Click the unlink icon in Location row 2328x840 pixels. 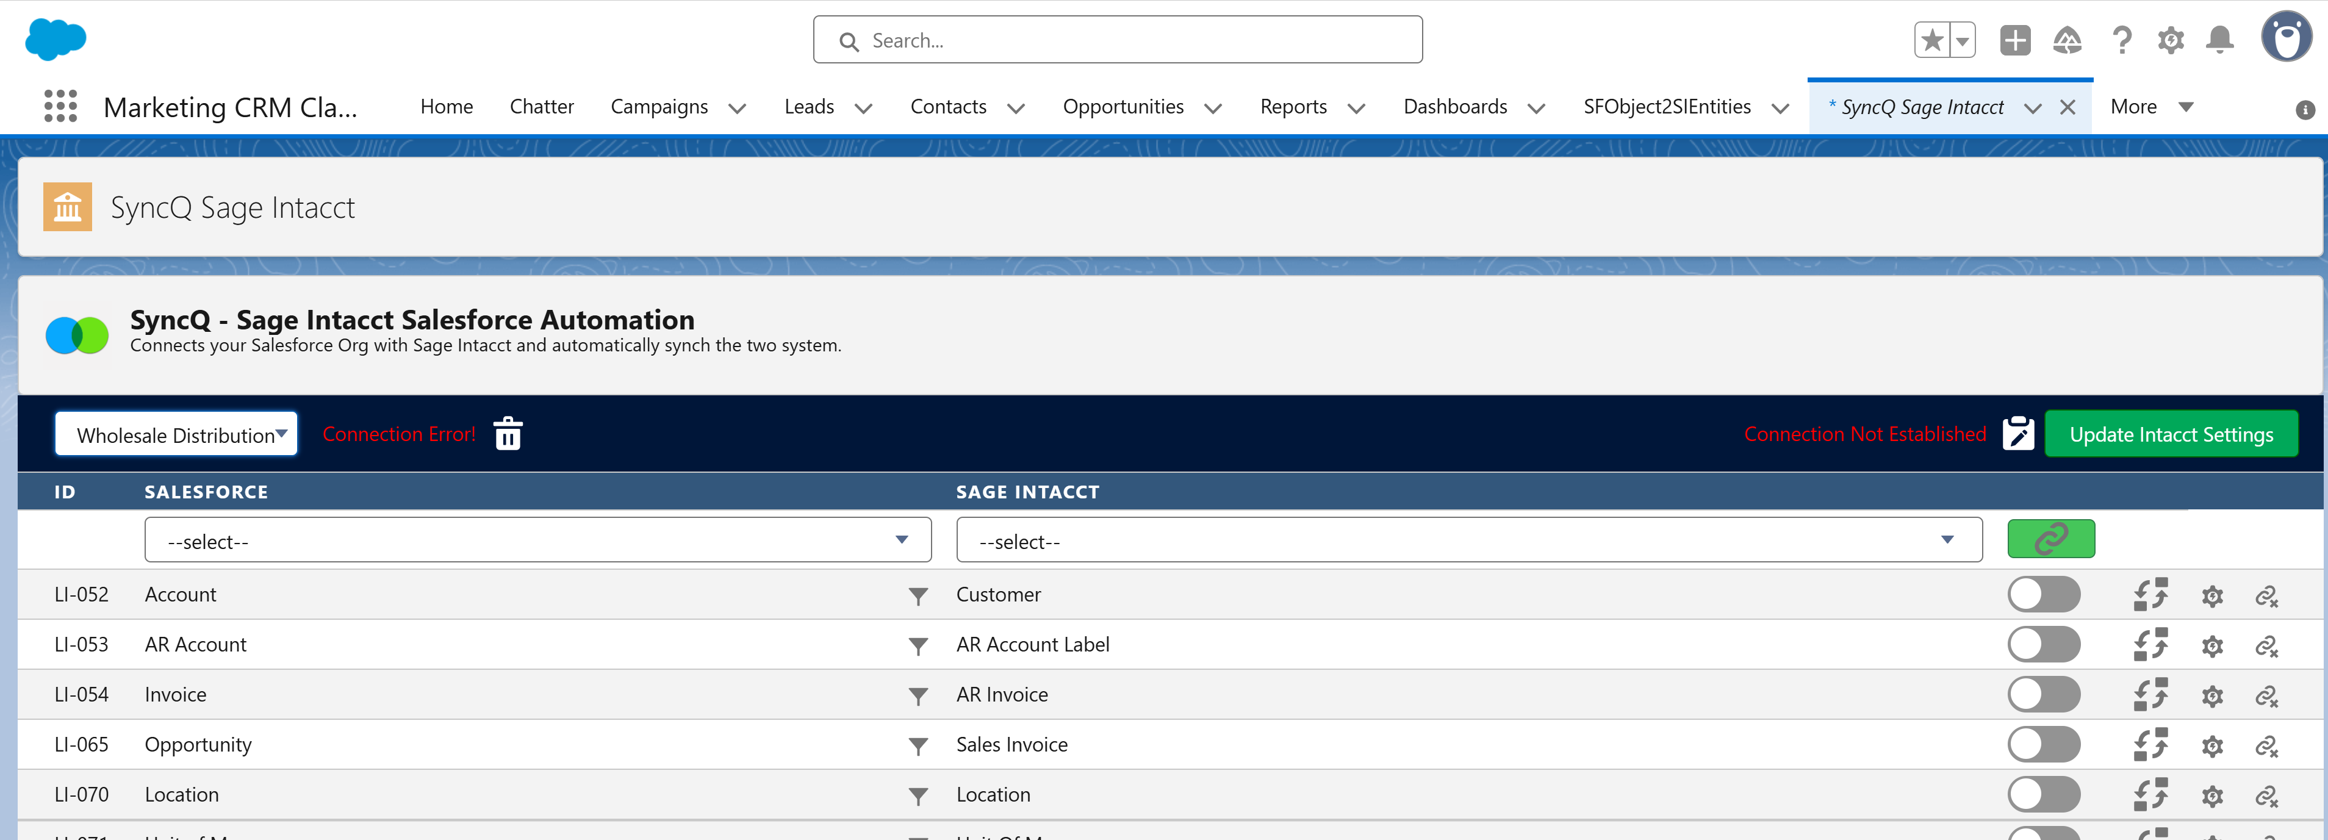[x=2266, y=797]
